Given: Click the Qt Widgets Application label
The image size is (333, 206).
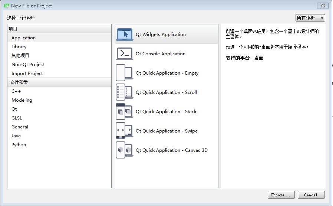Looking at the screenshot, I should 161,35.
